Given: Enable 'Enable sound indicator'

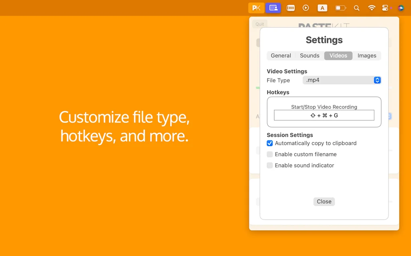Looking at the screenshot, I should pos(269,165).
